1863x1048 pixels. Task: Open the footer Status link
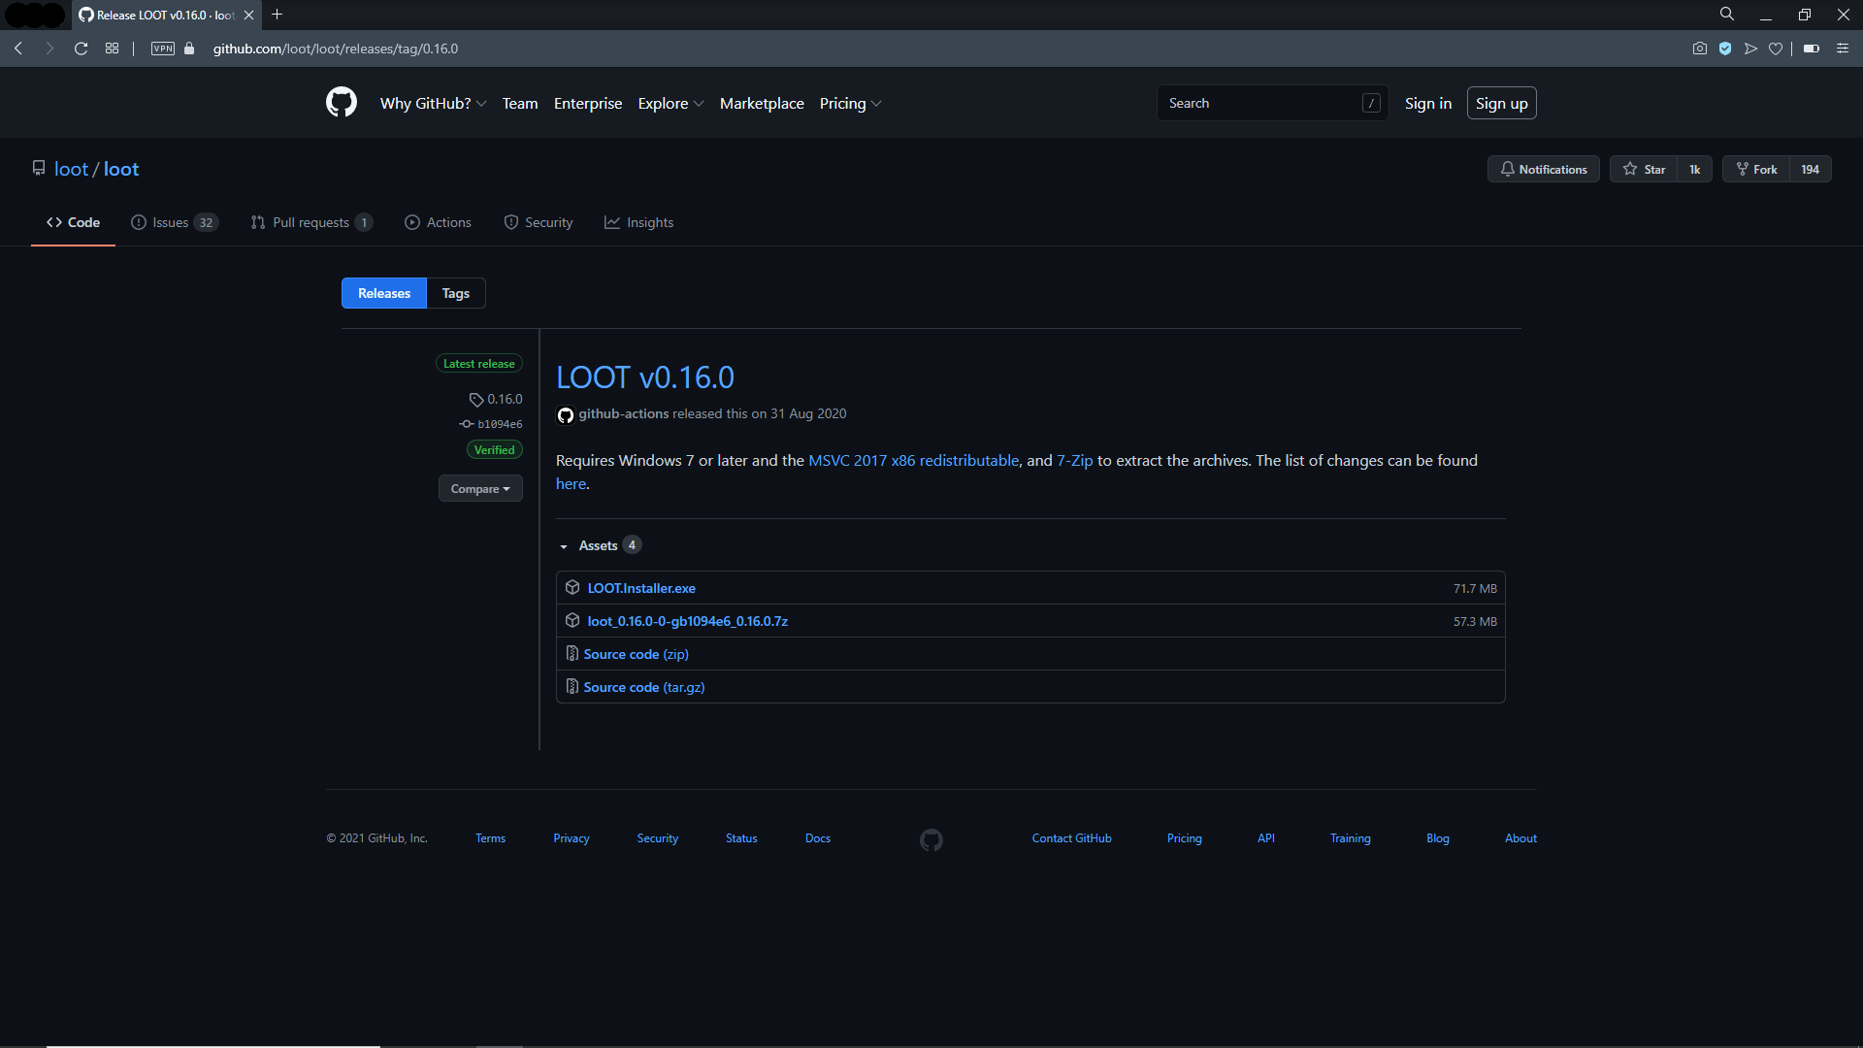click(x=741, y=838)
